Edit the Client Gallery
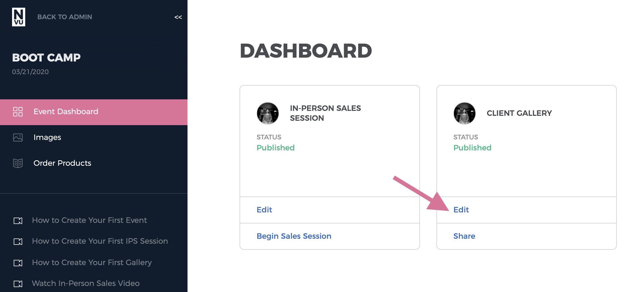The image size is (625, 292). point(461,210)
